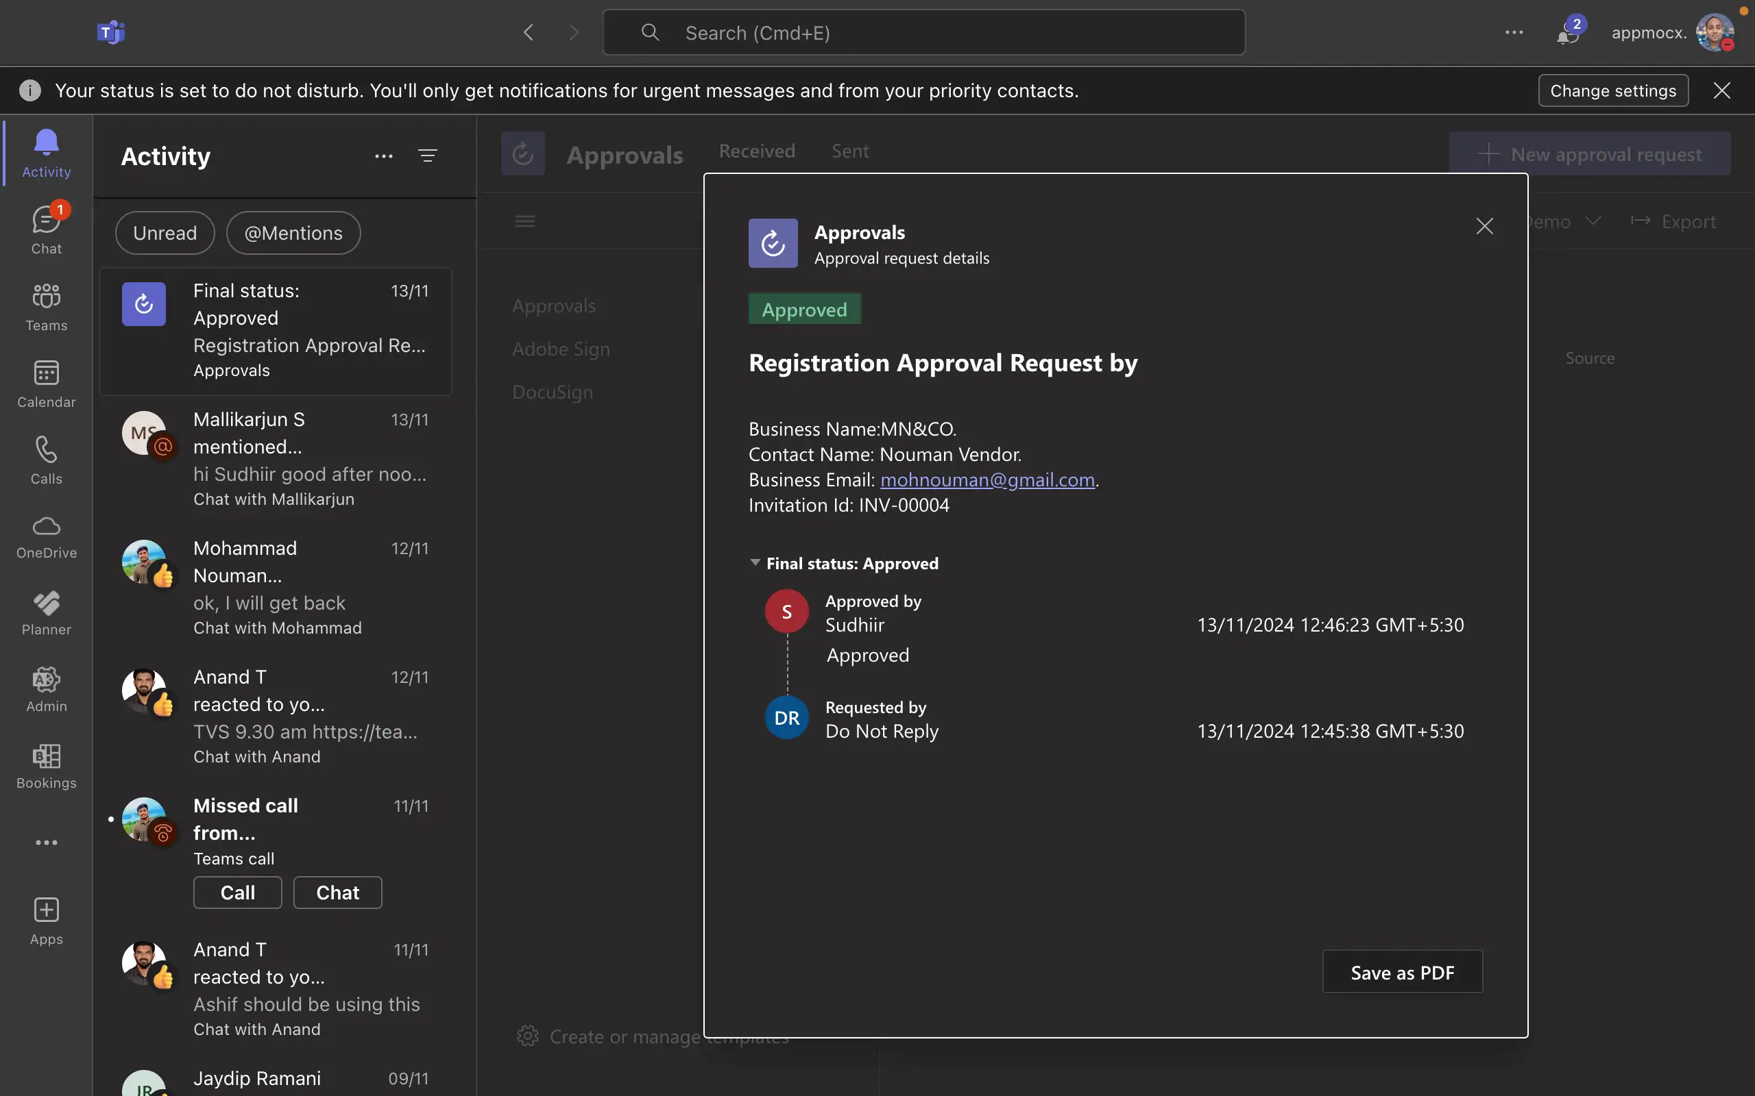This screenshot has width=1755, height=1096.
Task: Open the Final status Approved activity item
Action: (276, 331)
